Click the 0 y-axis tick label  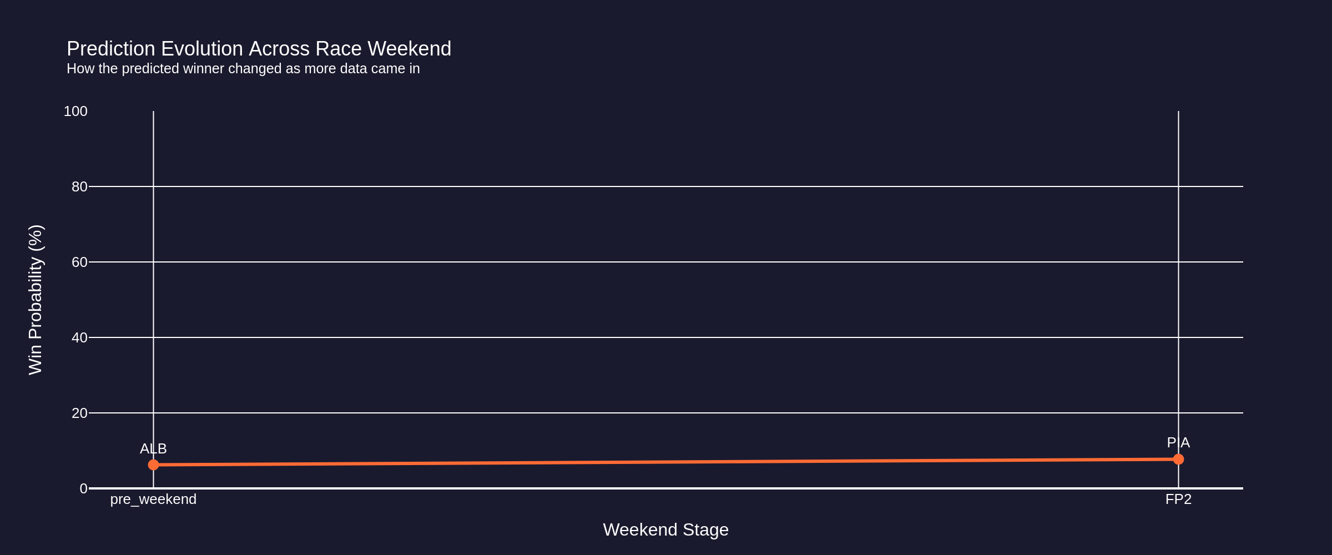83,489
